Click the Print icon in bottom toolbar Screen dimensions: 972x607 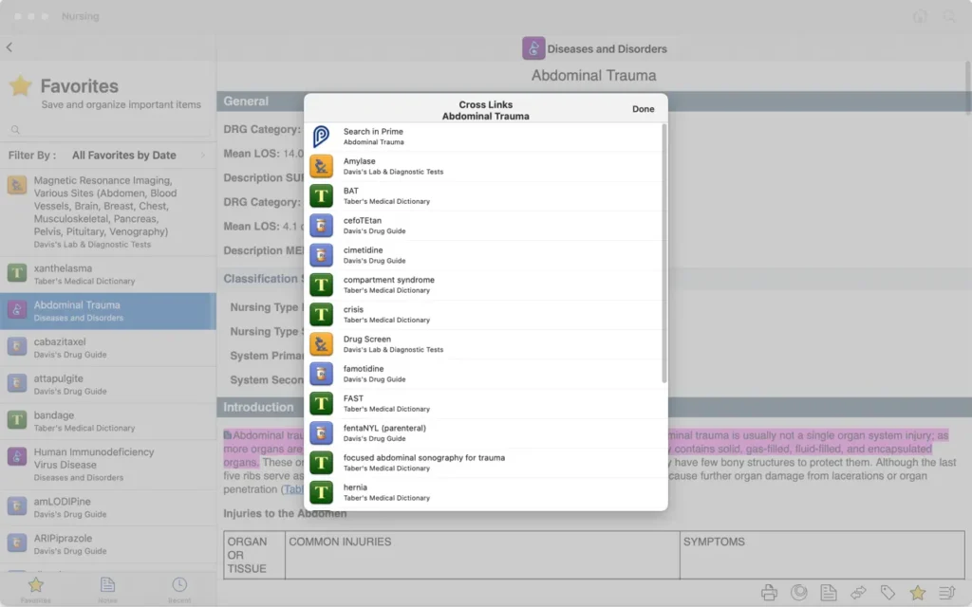click(769, 593)
